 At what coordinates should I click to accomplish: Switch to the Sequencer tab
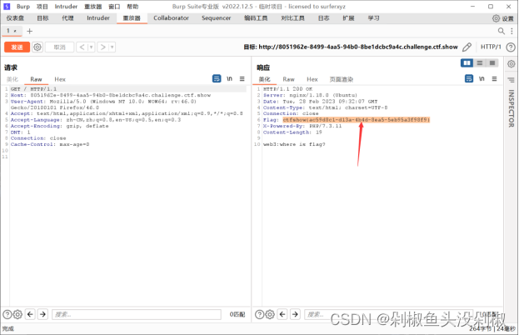click(216, 17)
